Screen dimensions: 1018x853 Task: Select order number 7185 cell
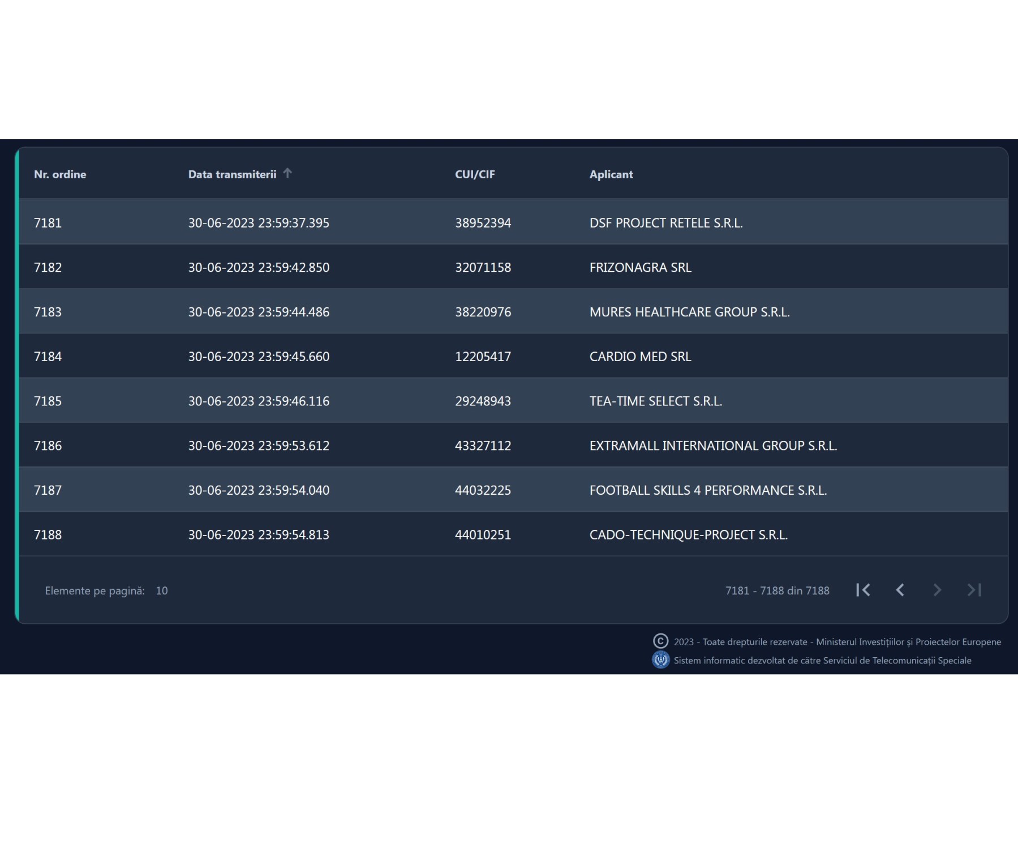(48, 401)
